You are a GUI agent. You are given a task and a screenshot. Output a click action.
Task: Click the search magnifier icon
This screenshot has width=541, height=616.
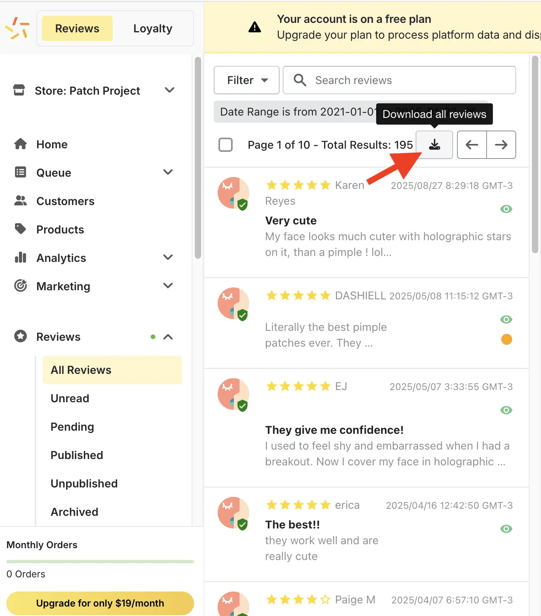300,80
